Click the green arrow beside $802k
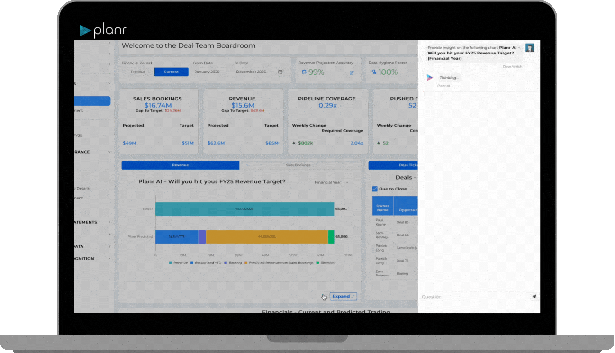615x353 pixels. (x=294, y=143)
